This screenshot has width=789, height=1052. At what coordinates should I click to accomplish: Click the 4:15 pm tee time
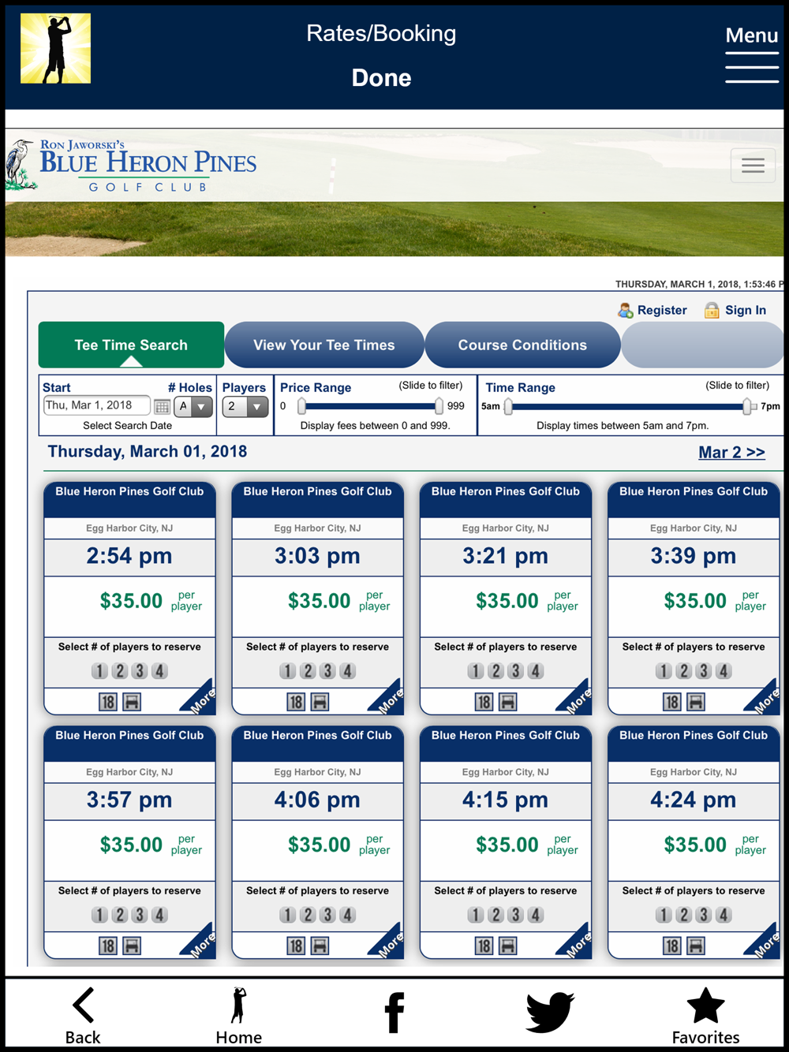[506, 800]
